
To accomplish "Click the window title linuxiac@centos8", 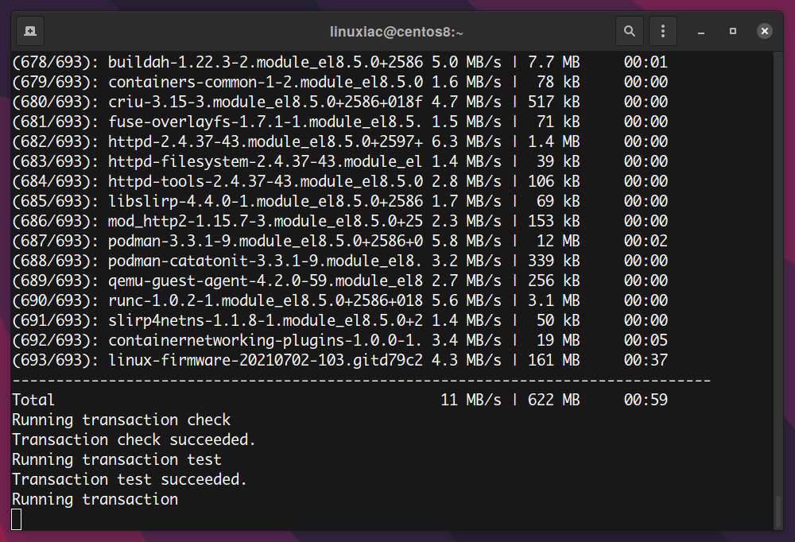I will [x=397, y=32].
